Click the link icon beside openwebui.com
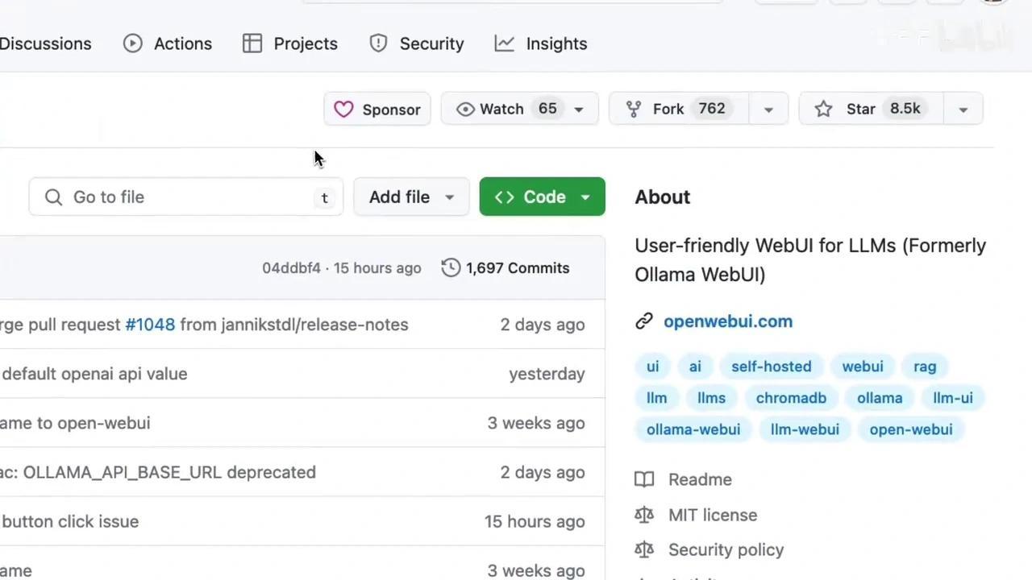 coord(643,321)
